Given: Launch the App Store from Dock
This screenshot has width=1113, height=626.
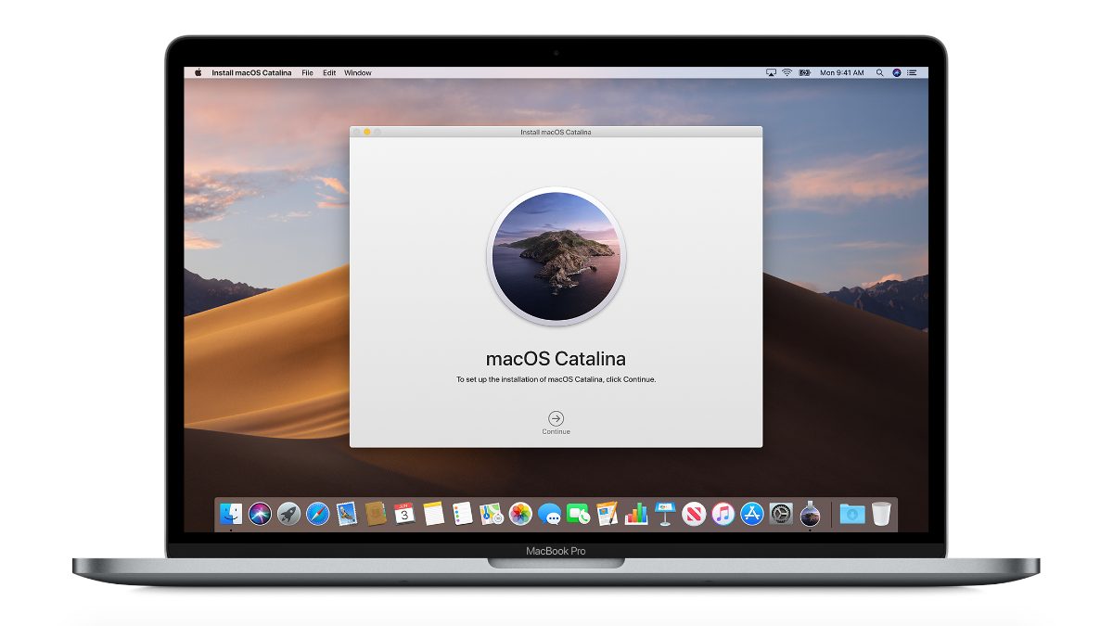Looking at the screenshot, I should [x=752, y=514].
